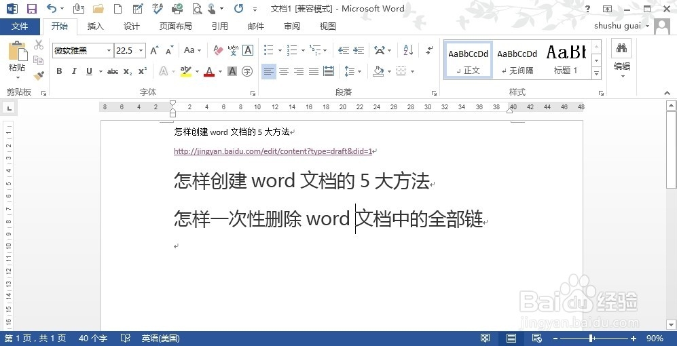Click the Paste clipboard icon
Viewport: 677px width, 346px height.
point(17,51)
